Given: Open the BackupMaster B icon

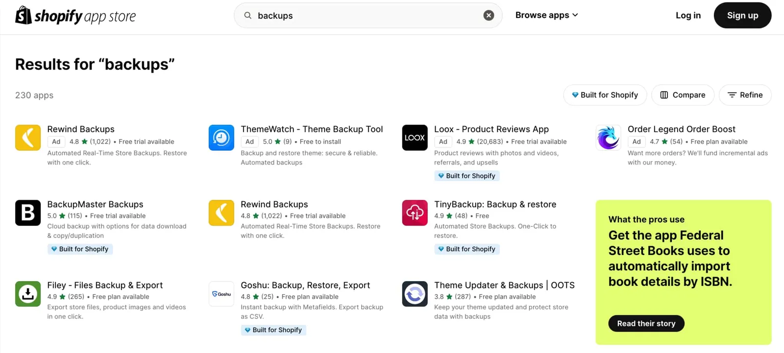Looking at the screenshot, I should (x=28, y=212).
